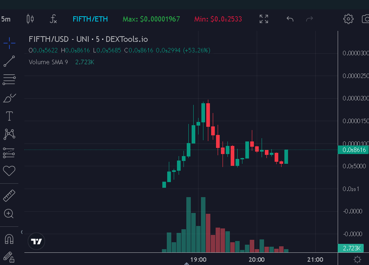Screen dimensions: 369x265
Task: Select the Brush drawing tool
Action: [x=9, y=98]
